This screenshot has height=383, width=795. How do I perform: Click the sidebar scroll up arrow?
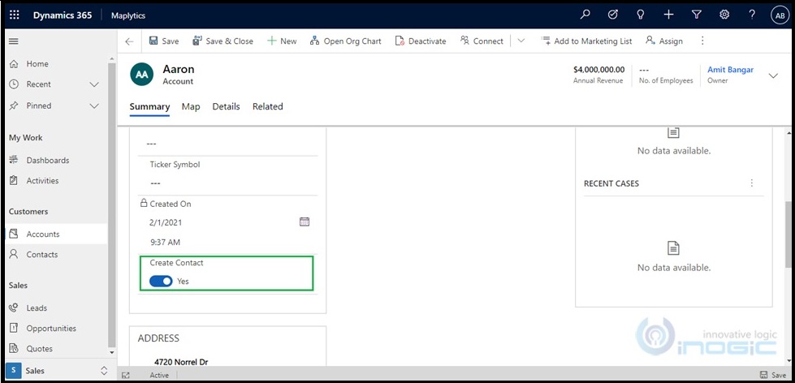pyautogui.click(x=112, y=59)
